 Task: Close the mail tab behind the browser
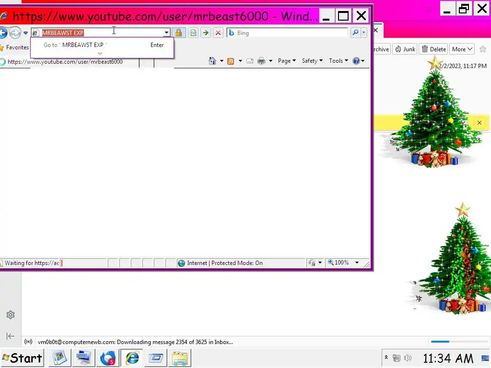[x=376, y=30]
